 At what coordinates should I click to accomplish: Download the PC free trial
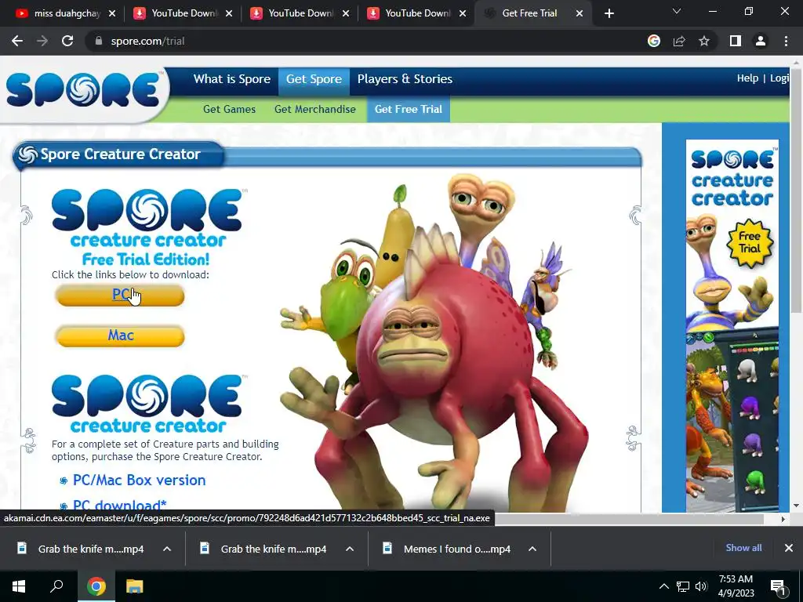point(120,296)
